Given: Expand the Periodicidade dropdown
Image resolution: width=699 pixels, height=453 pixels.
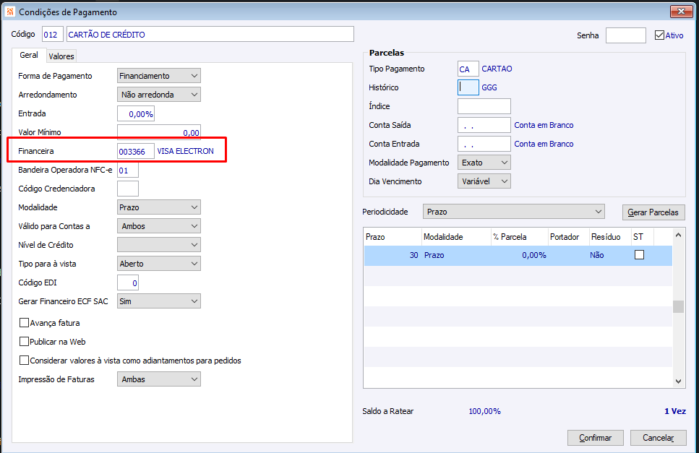Looking at the screenshot, I should pos(513,212).
